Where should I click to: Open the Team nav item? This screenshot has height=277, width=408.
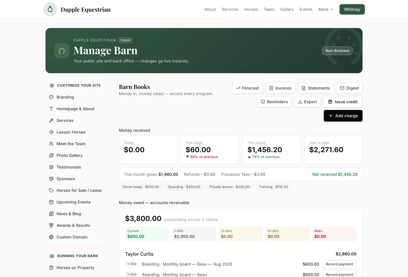coord(269,9)
